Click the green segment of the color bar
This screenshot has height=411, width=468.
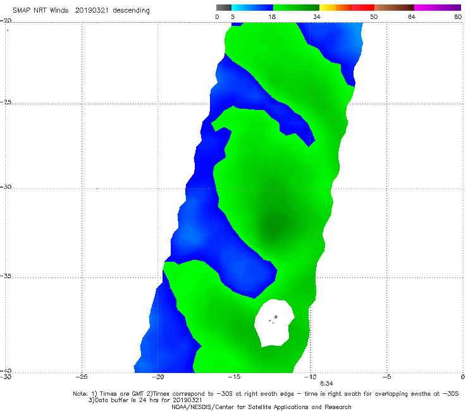click(x=296, y=8)
